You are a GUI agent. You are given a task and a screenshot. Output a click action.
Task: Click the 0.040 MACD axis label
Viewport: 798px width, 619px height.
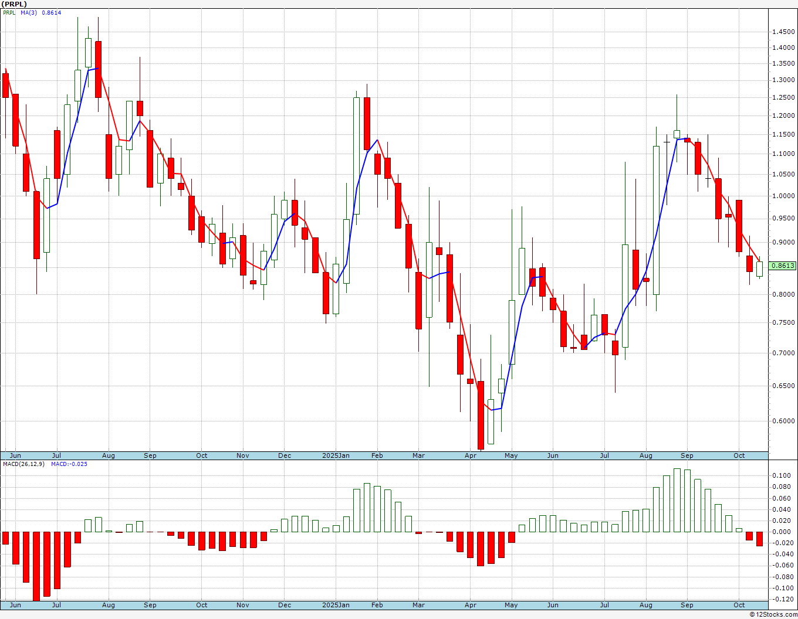[781, 509]
